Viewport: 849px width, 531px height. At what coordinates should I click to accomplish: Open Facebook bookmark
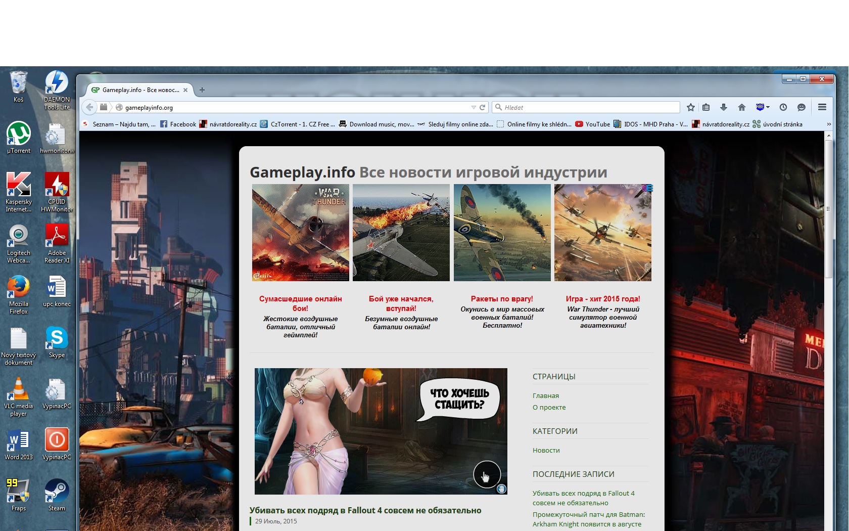(x=178, y=124)
